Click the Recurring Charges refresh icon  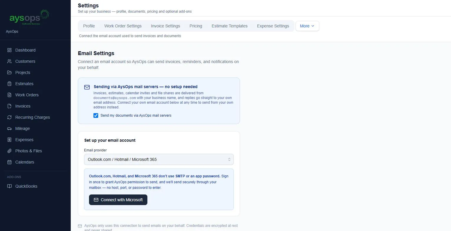tap(9, 117)
